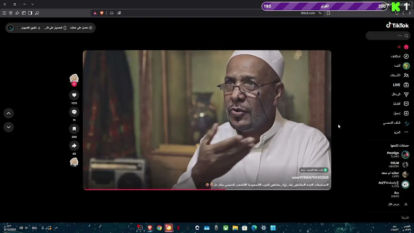414x233 pixels.
Task: Click the get mobile app phone button
Action: pyautogui.click(x=55, y=28)
